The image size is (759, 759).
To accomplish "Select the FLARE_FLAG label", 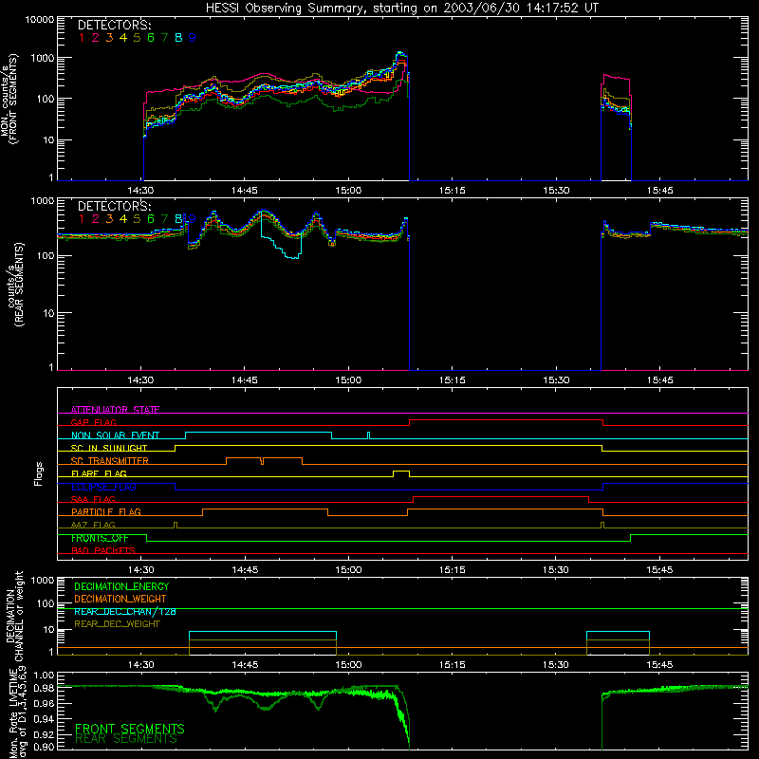I will click(x=99, y=473).
